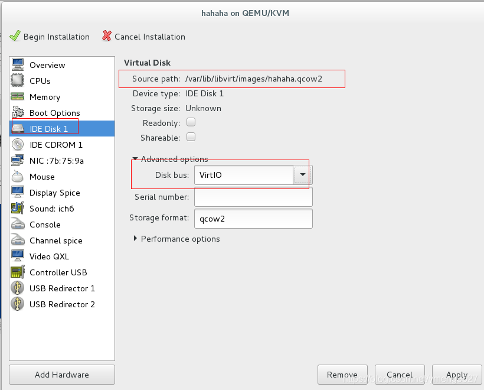Click the Storage size Unknown value
Image resolution: width=484 pixels, height=390 pixels.
pos(203,108)
